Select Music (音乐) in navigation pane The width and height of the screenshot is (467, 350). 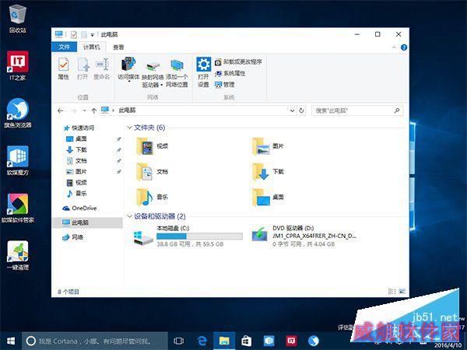tap(76, 194)
